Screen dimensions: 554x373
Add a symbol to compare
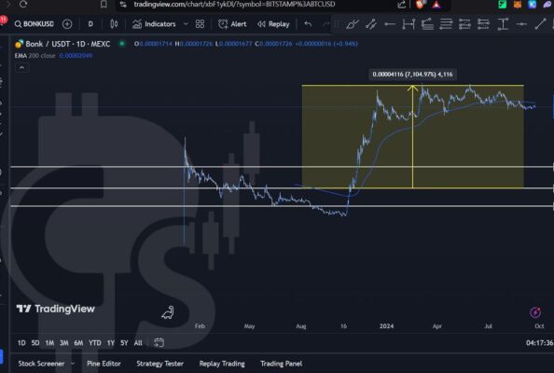point(67,24)
